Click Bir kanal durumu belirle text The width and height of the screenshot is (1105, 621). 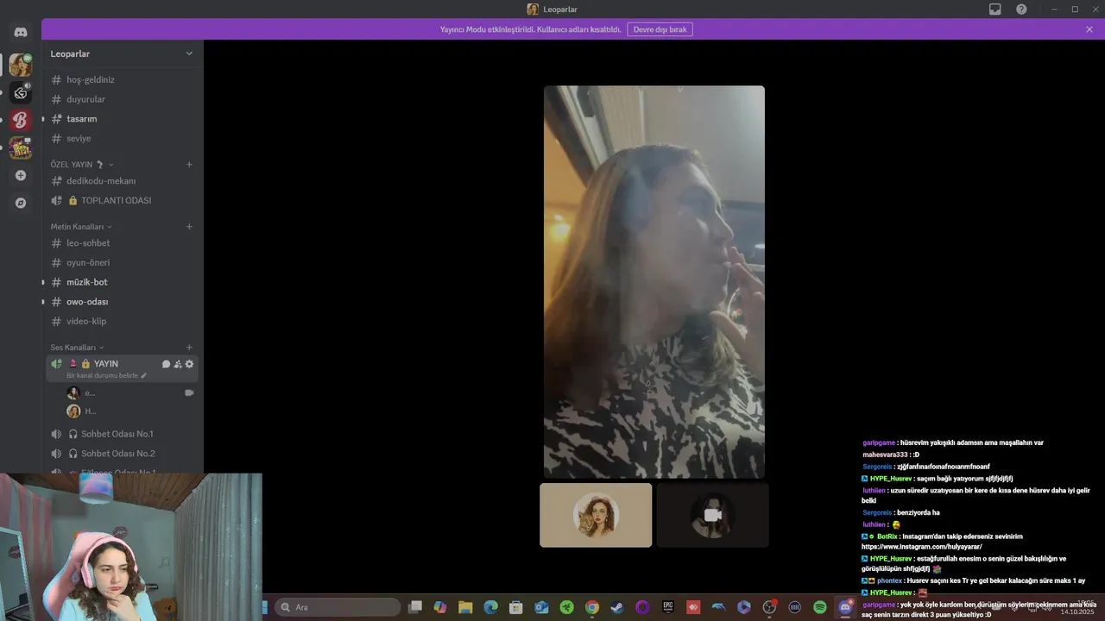102,376
